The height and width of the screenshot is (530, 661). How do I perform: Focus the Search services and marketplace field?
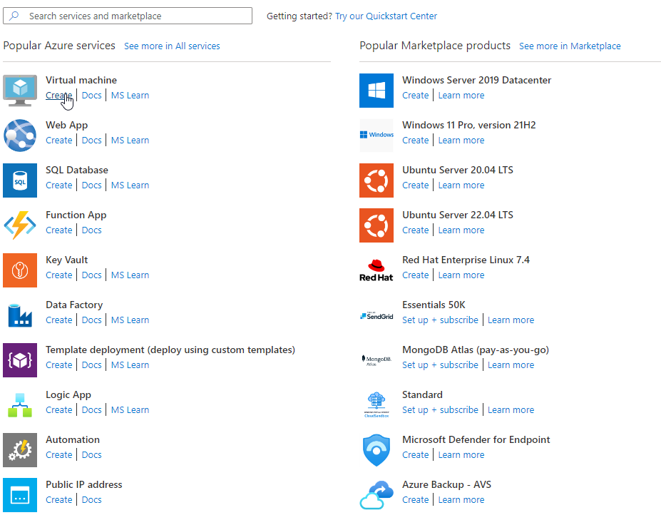tap(128, 16)
